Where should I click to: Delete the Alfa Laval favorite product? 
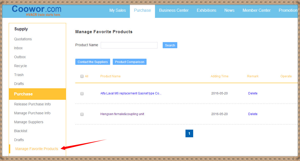[x=253, y=93]
